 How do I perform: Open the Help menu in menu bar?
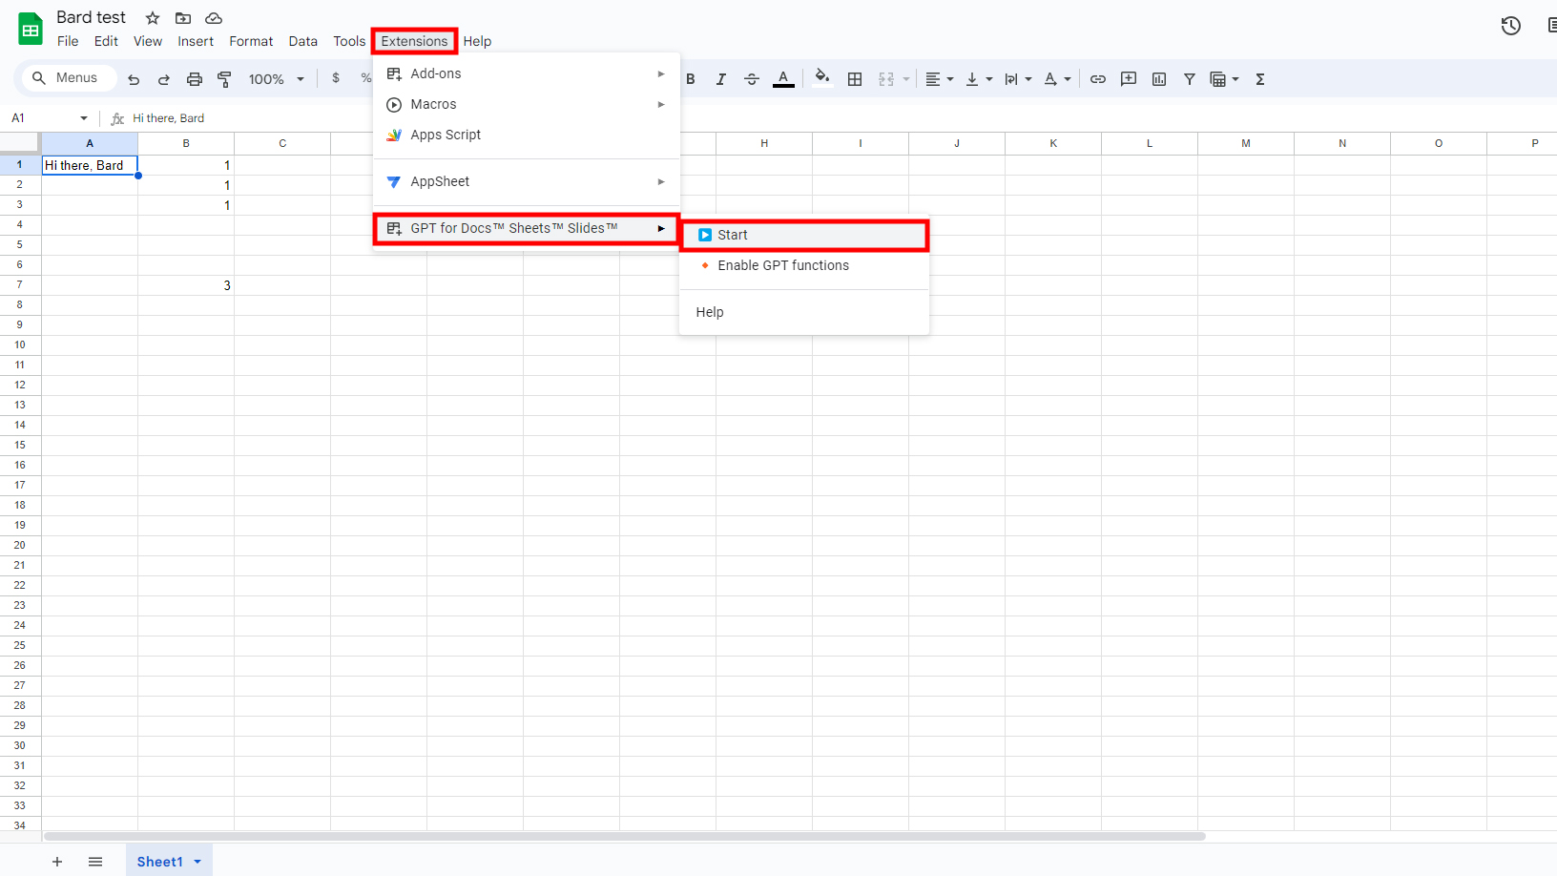[477, 41]
